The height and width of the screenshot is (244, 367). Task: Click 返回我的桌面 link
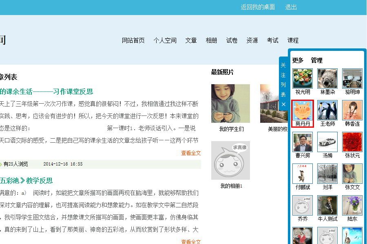(258, 7)
